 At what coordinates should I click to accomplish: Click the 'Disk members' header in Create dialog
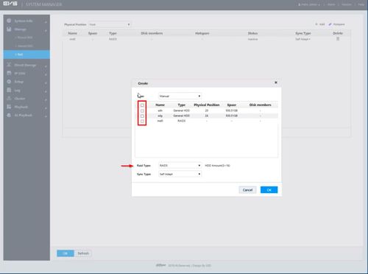261,105
